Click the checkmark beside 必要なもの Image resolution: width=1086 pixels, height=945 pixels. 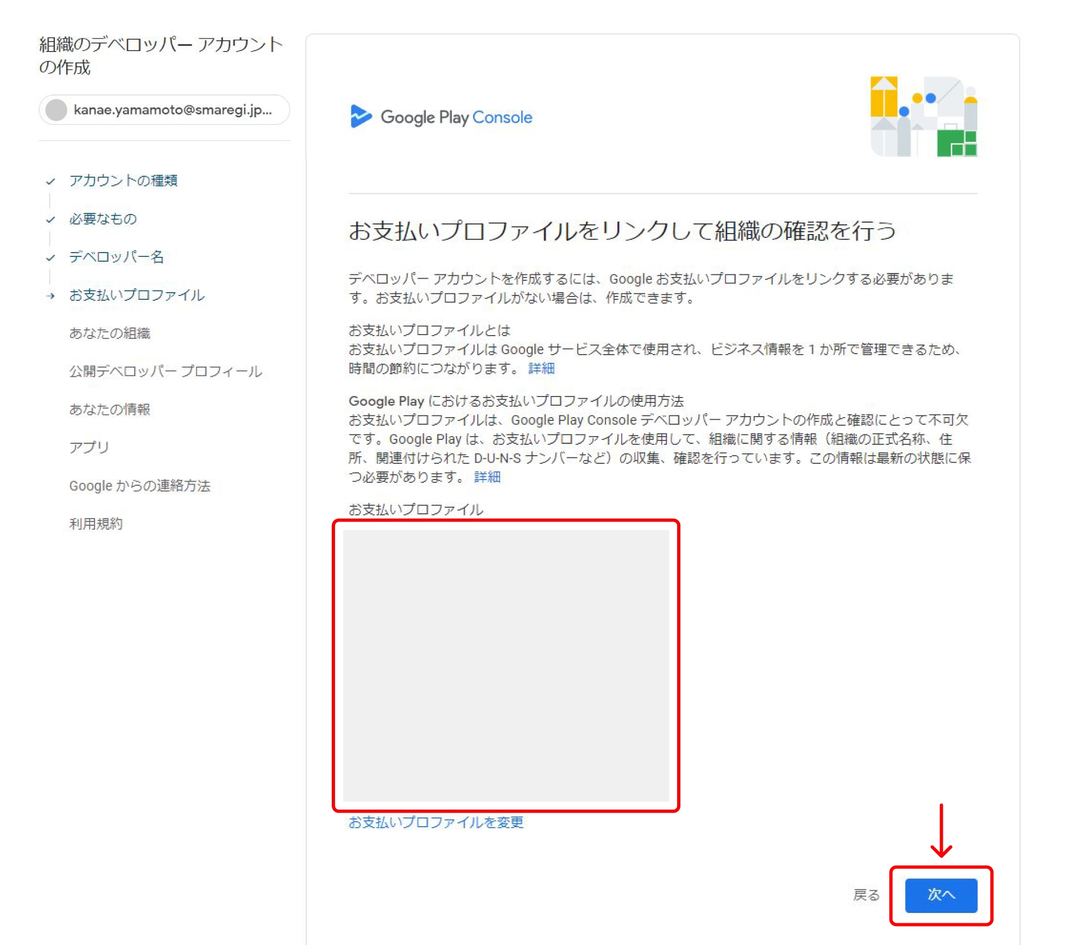coord(50,219)
